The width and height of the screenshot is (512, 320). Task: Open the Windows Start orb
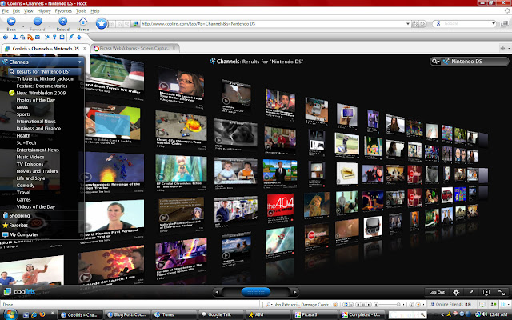(x=10, y=314)
